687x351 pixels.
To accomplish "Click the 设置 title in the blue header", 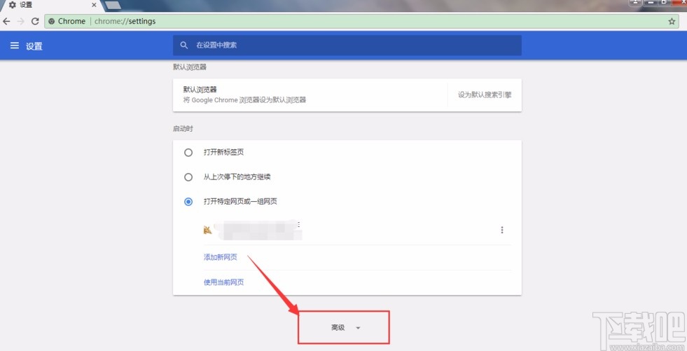I will coord(34,46).
